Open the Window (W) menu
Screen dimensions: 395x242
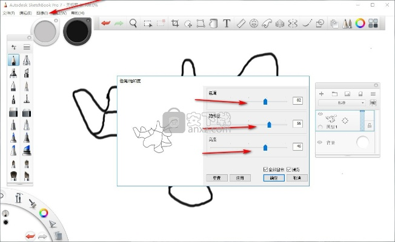click(60, 13)
